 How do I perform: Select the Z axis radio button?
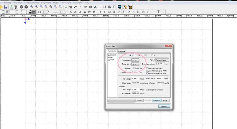pyautogui.click(x=145, y=55)
